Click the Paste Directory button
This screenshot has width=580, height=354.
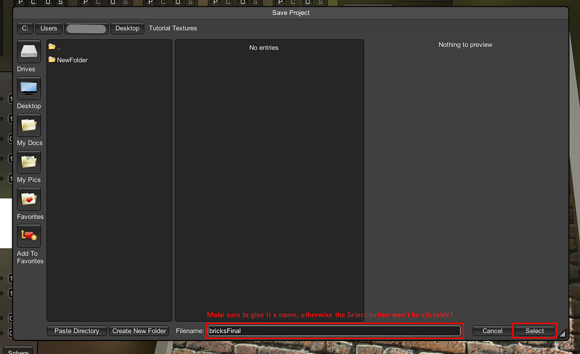[x=77, y=331]
